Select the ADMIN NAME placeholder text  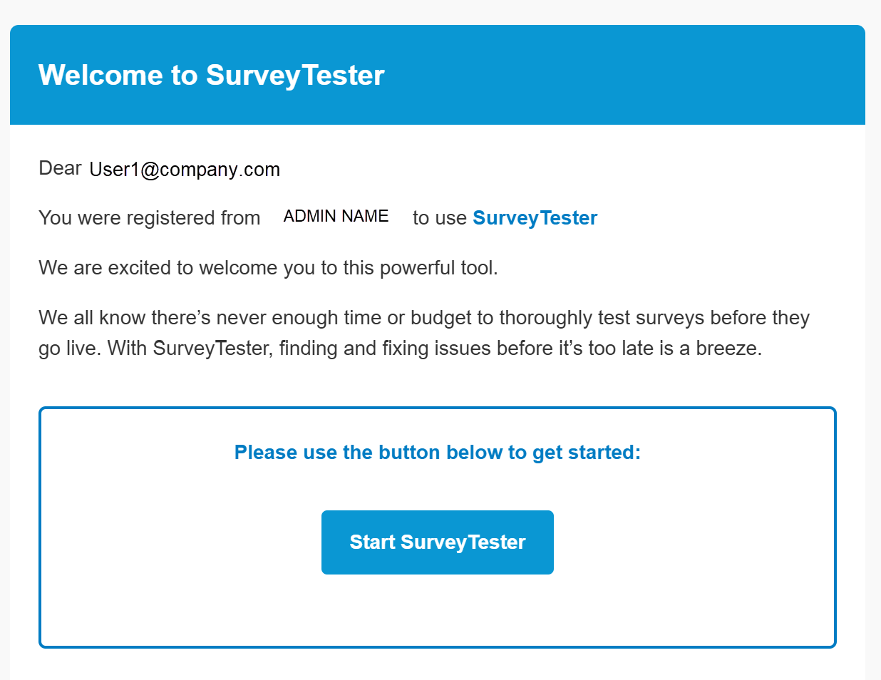click(x=336, y=217)
